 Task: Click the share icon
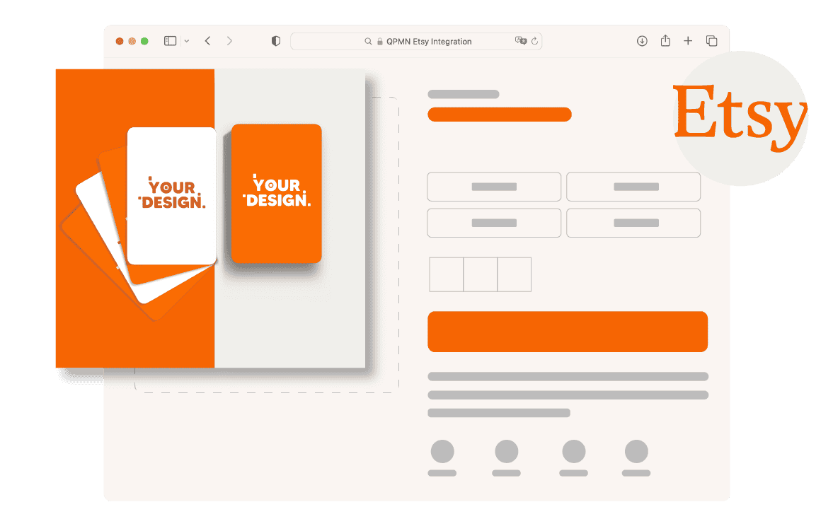(665, 41)
